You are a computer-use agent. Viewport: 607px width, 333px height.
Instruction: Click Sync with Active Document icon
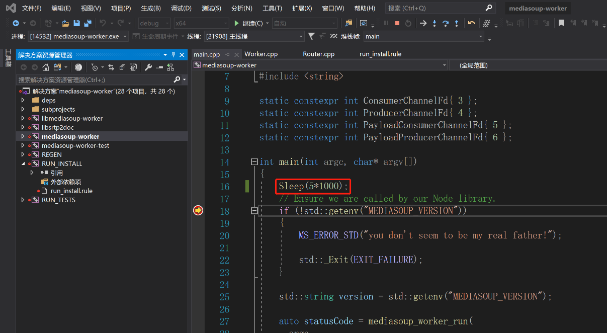(111, 67)
